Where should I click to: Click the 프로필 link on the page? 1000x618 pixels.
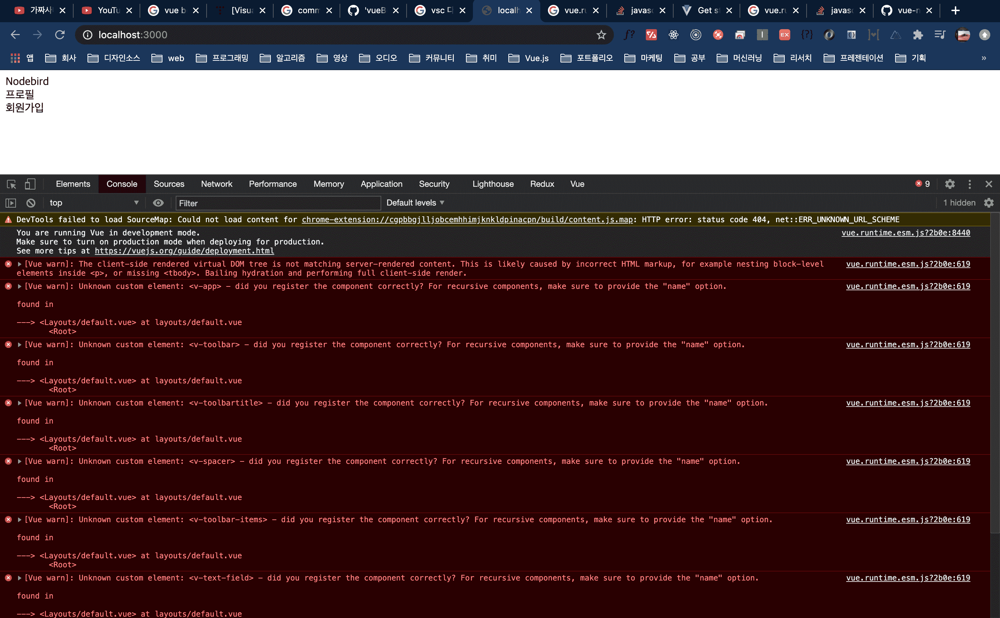click(x=19, y=94)
